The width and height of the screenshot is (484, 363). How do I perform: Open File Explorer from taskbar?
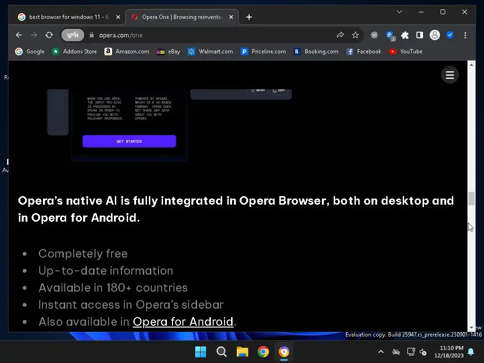pos(242,352)
